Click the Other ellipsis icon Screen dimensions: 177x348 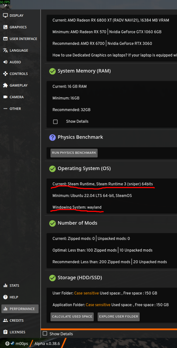pos(5,109)
